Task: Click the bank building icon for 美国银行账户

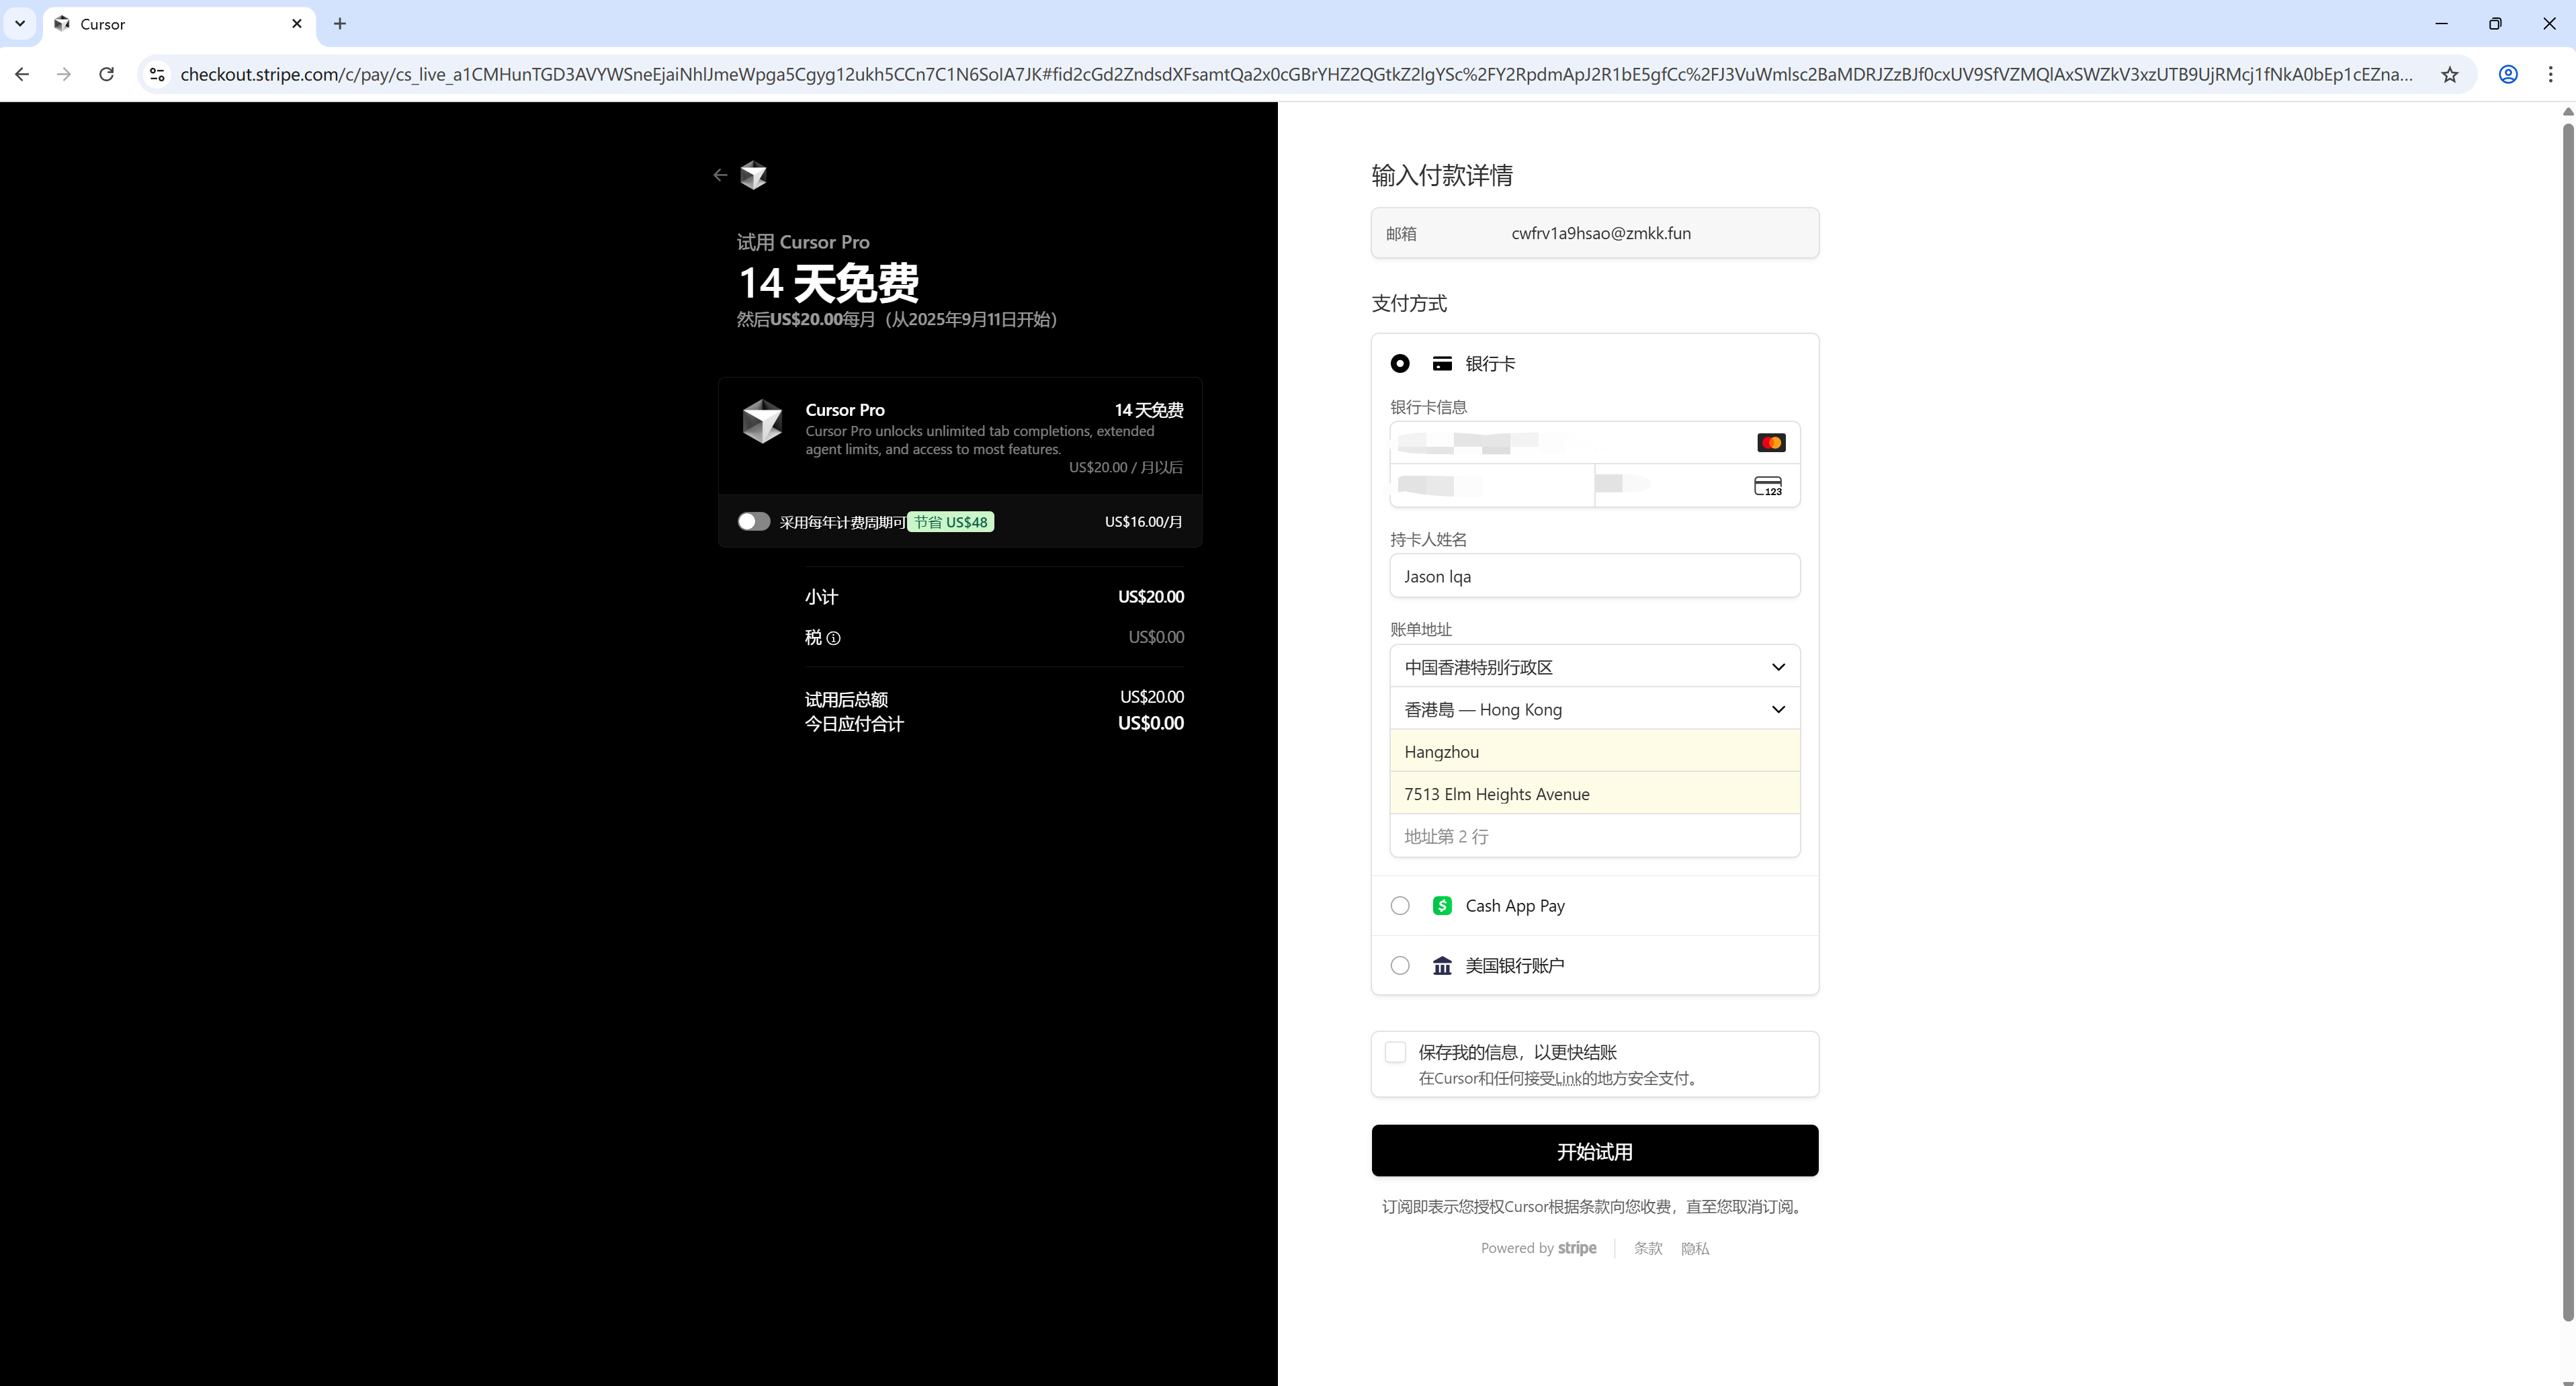Action: click(x=1442, y=966)
